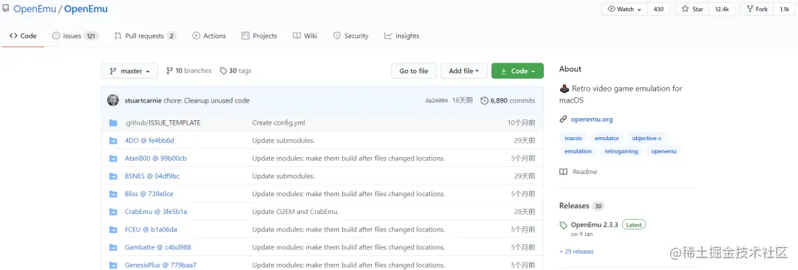The image size is (798, 270).
Task: Open the Watch dropdown
Action: coord(624,9)
